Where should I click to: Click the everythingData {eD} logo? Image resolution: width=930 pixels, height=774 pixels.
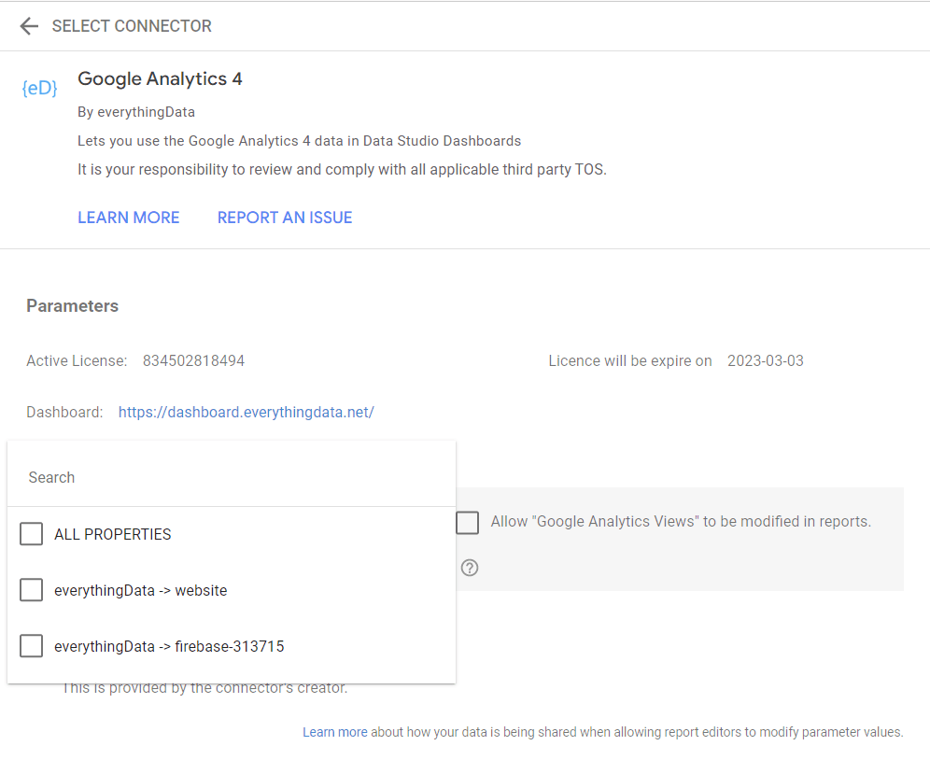coord(39,88)
